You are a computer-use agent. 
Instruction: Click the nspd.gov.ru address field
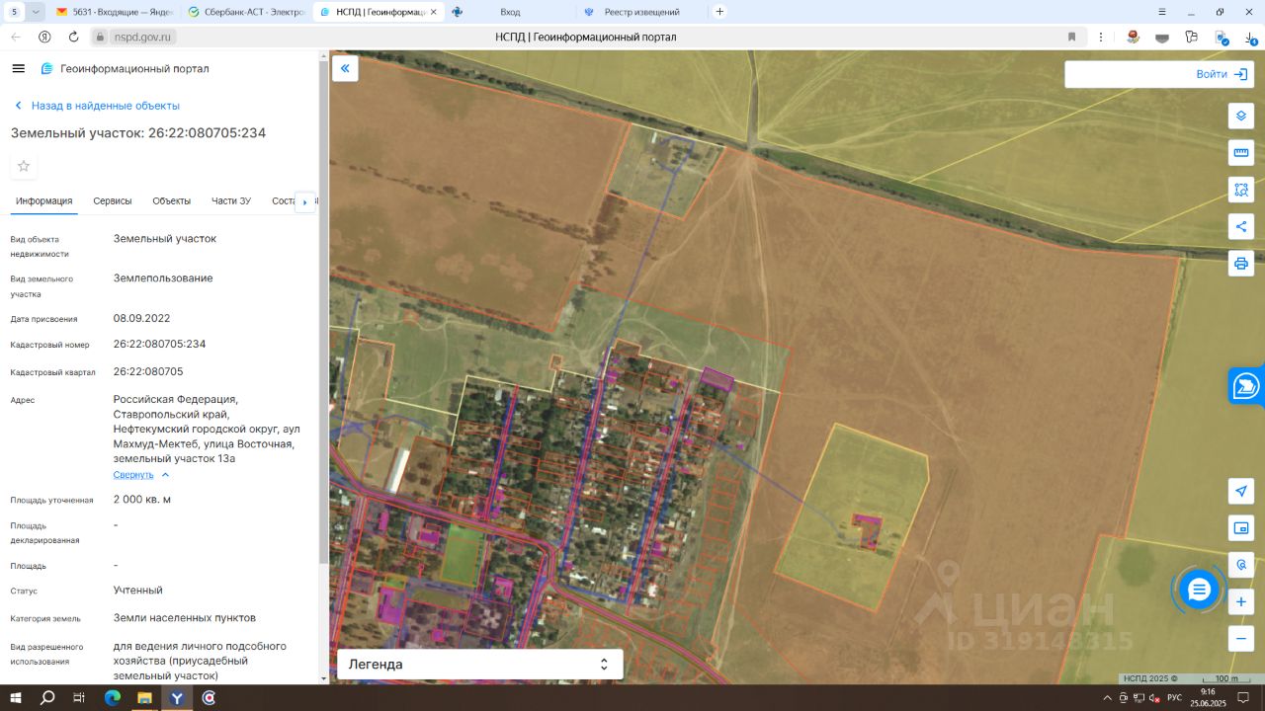pos(143,37)
